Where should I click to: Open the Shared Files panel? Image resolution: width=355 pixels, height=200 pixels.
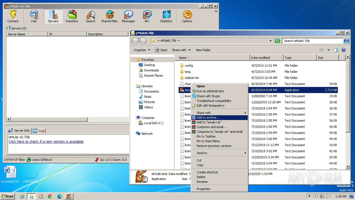[109, 16]
